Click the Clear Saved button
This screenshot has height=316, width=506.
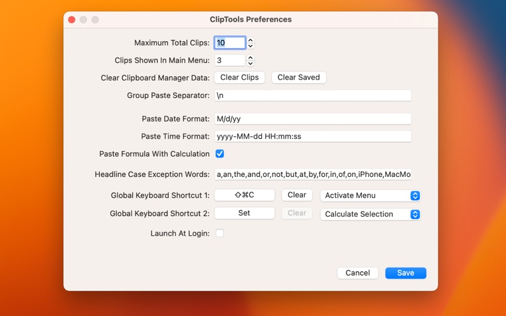(x=299, y=77)
